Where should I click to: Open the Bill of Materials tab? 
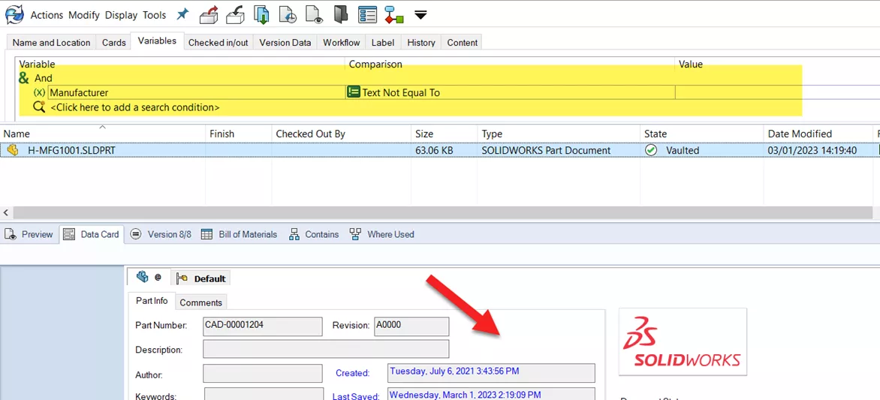pos(247,234)
